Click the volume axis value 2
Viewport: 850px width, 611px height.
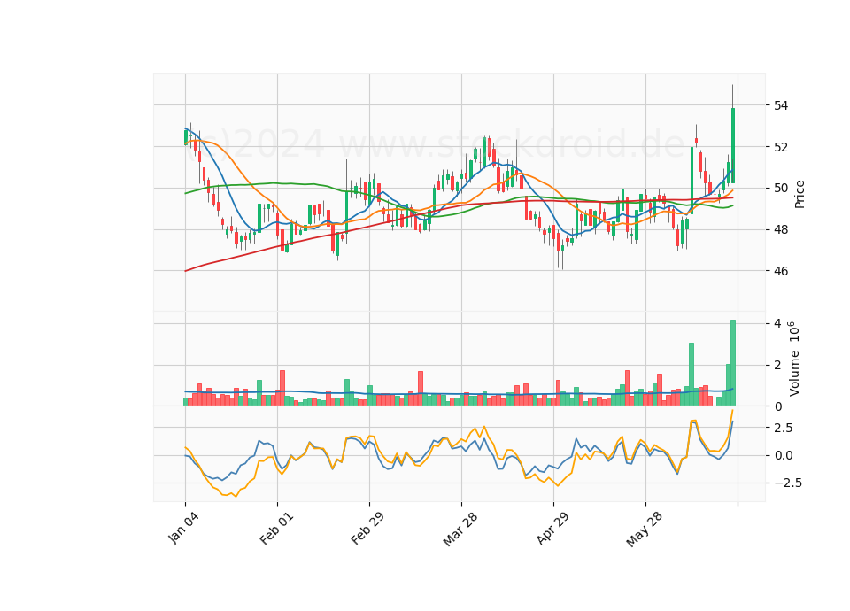pyautogui.click(x=777, y=365)
